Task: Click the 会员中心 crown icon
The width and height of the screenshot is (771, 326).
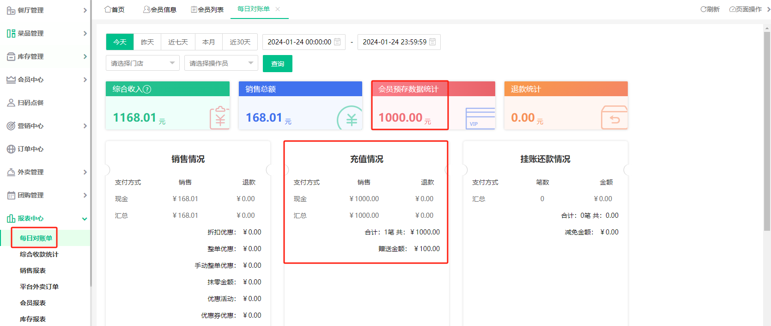Action: 11,80
